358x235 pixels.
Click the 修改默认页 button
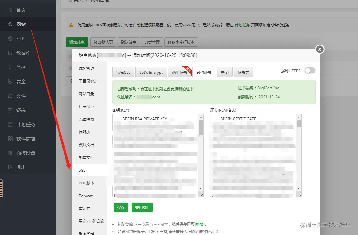(x=103, y=42)
